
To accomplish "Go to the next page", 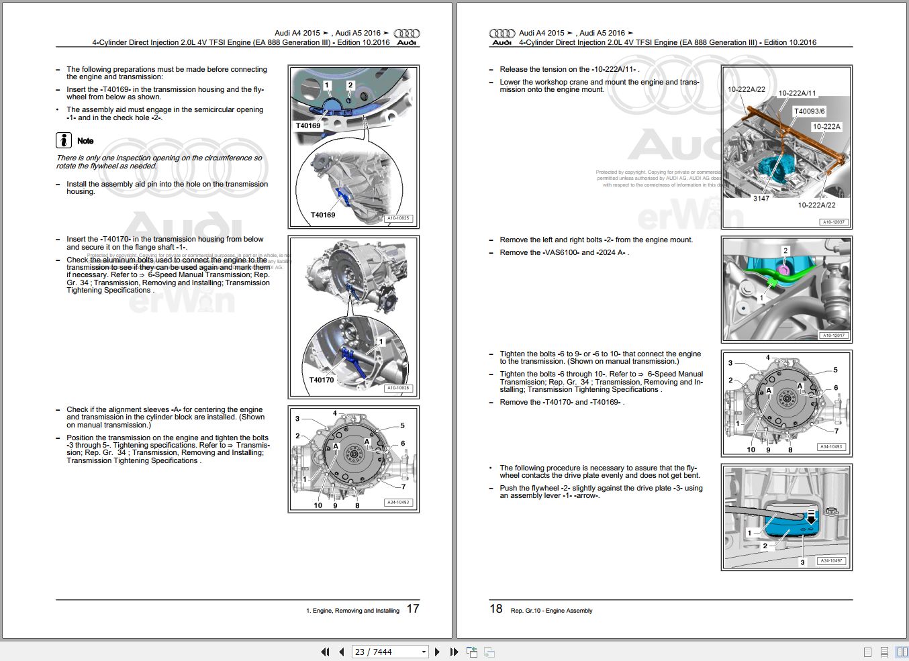I will (x=438, y=652).
